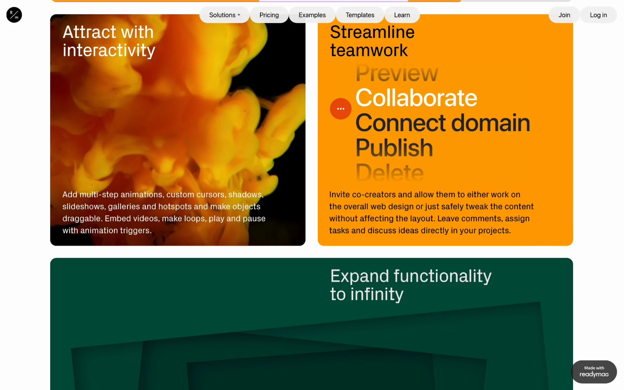Viewport: 624px width, 390px height.
Task: Click the Publish option
Action: 394,148
